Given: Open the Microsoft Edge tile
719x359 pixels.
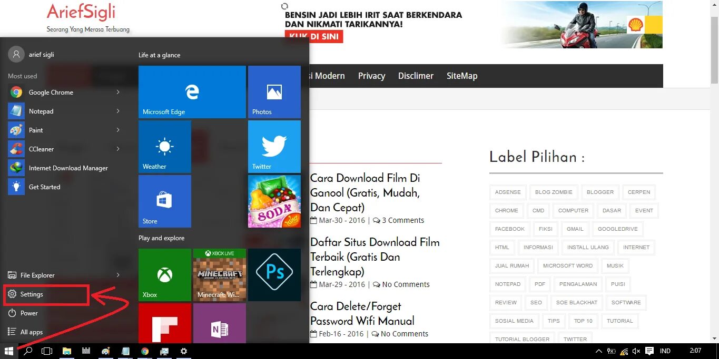Looking at the screenshot, I should pos(192,92).
